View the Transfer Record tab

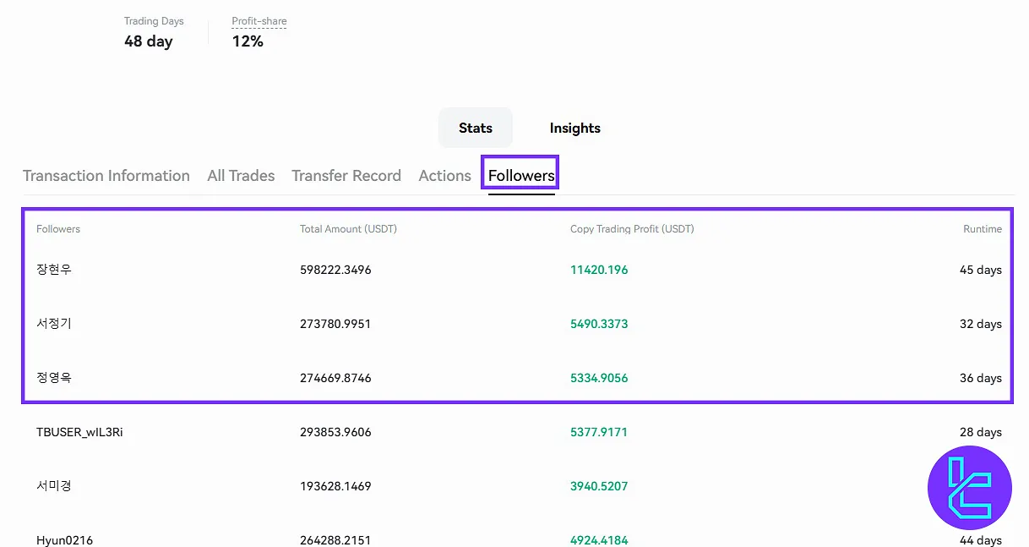pos(346,176)
